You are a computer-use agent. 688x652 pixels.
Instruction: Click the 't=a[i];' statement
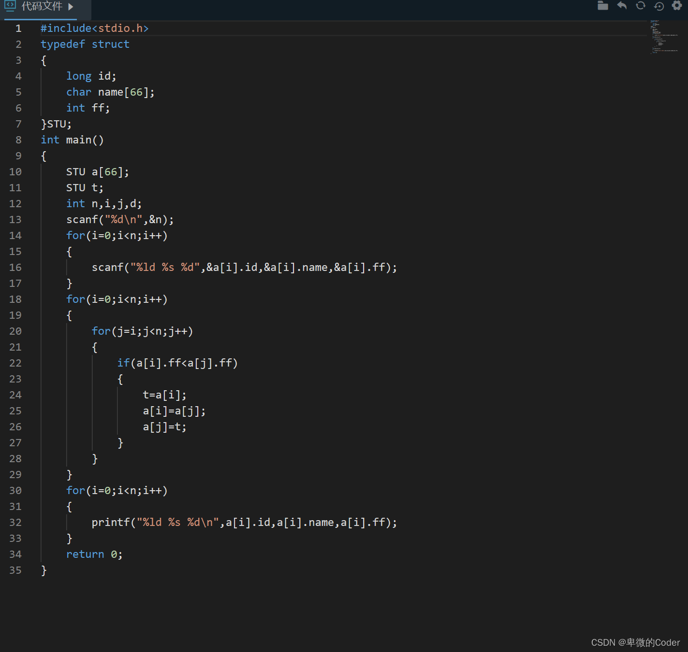pos(164,395)
